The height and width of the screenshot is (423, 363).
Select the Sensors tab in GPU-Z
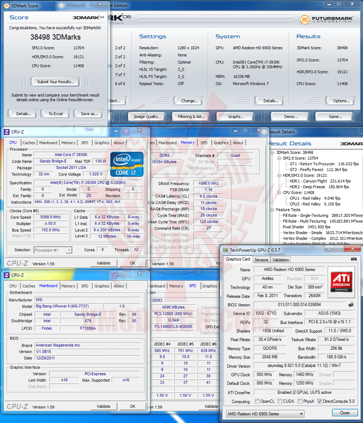click(261, 260)
